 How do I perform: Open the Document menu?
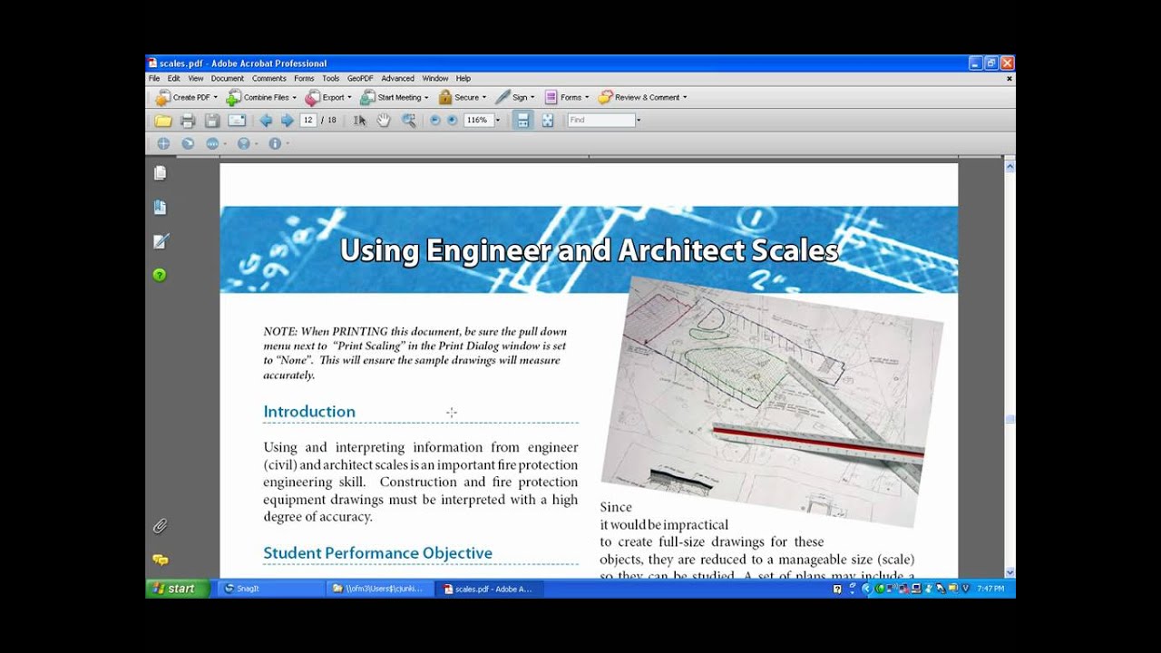pyautogui.click(x=228, y=79)
